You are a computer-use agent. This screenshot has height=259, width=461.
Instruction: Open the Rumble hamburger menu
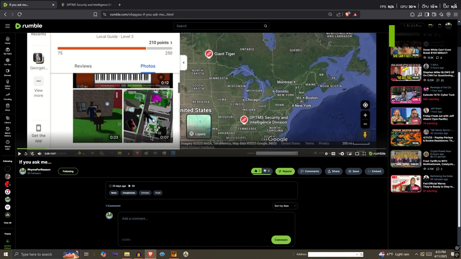(7, 26)
